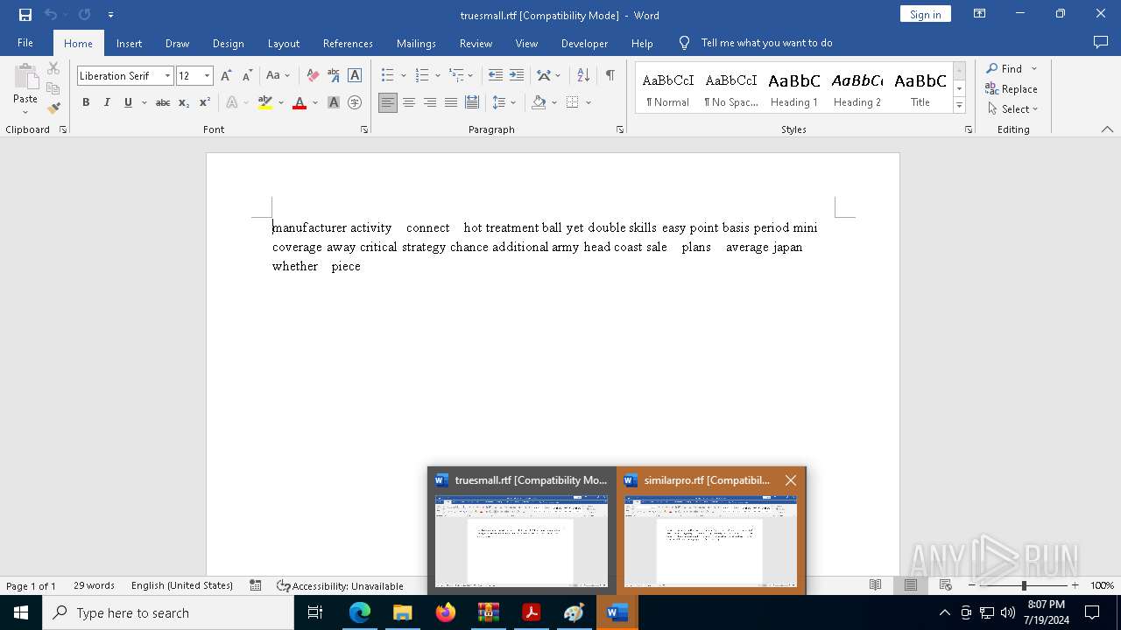Click the Sign in button

coord(925,14)
